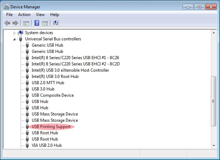Expand the System devices node
Image resolution: width=220 pixels, height=160 pixels.
tap(15, 33)
